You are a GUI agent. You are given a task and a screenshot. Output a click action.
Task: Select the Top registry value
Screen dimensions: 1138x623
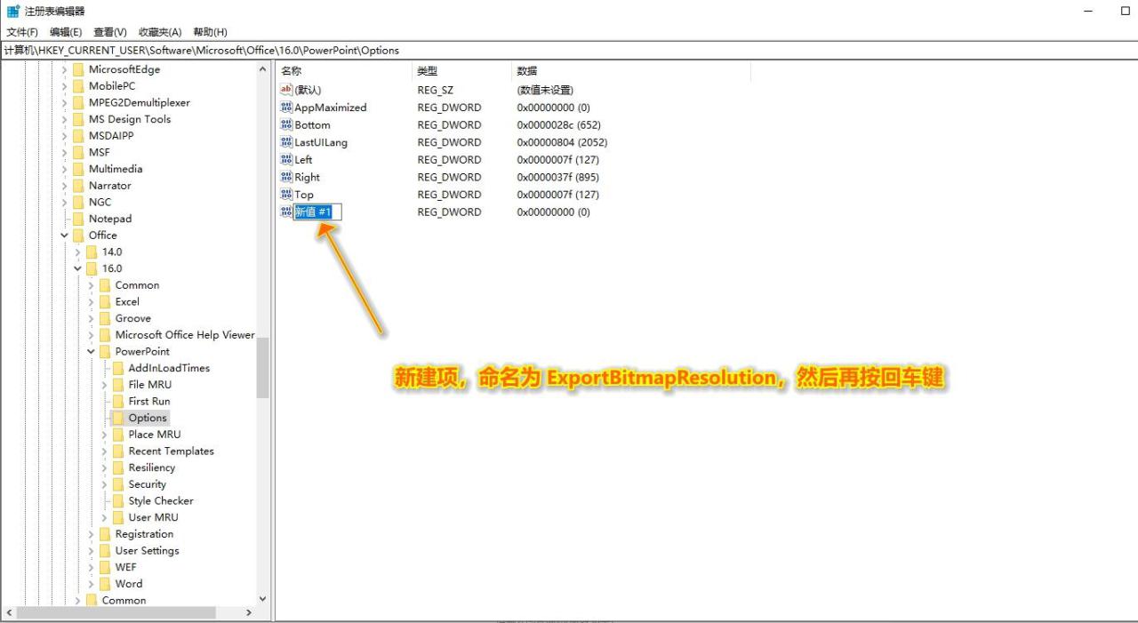(x=302, y=194)
